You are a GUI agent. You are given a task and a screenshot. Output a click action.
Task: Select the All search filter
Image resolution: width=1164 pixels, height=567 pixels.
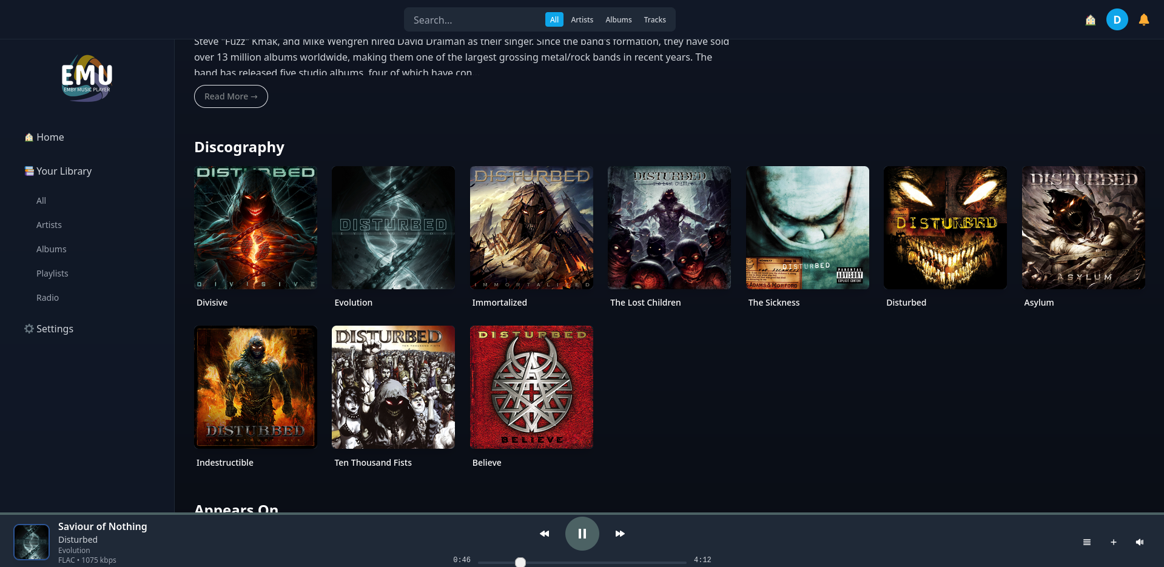[554, 19]
